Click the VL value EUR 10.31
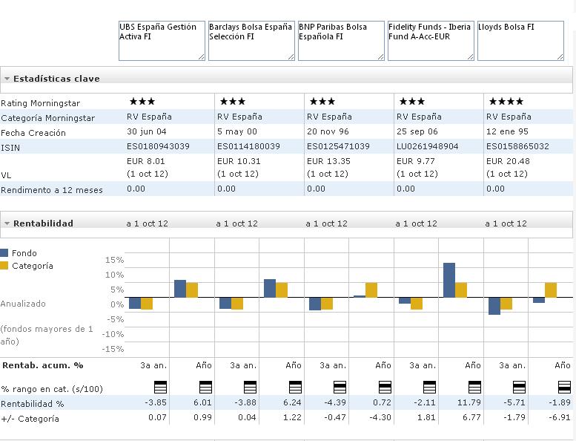 pos(239,161)
